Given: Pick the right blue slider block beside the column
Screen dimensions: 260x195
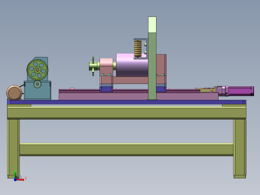Looking at the screenshot, I should tap(161, 89).
